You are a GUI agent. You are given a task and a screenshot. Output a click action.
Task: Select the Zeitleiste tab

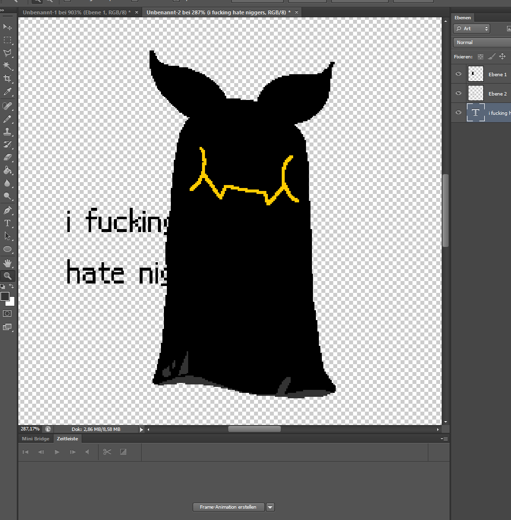click(x=67, y=438)
